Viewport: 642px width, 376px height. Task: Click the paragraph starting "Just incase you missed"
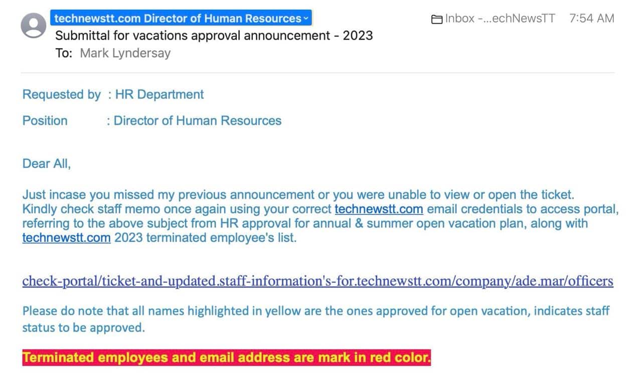(298, 195)
